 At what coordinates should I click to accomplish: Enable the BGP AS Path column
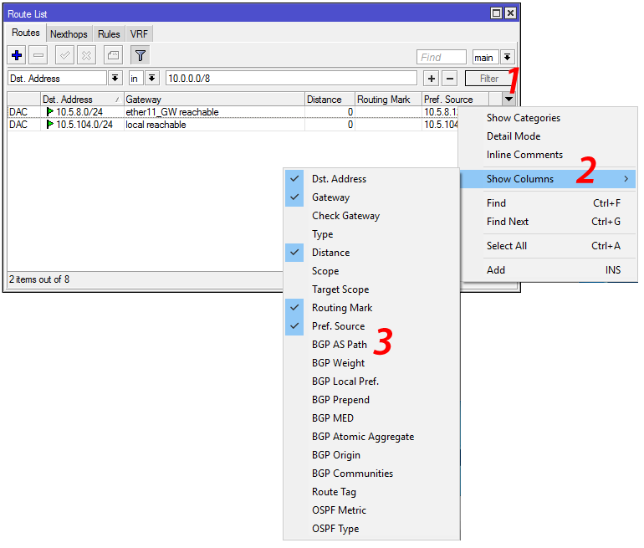(x=339, y=345)
